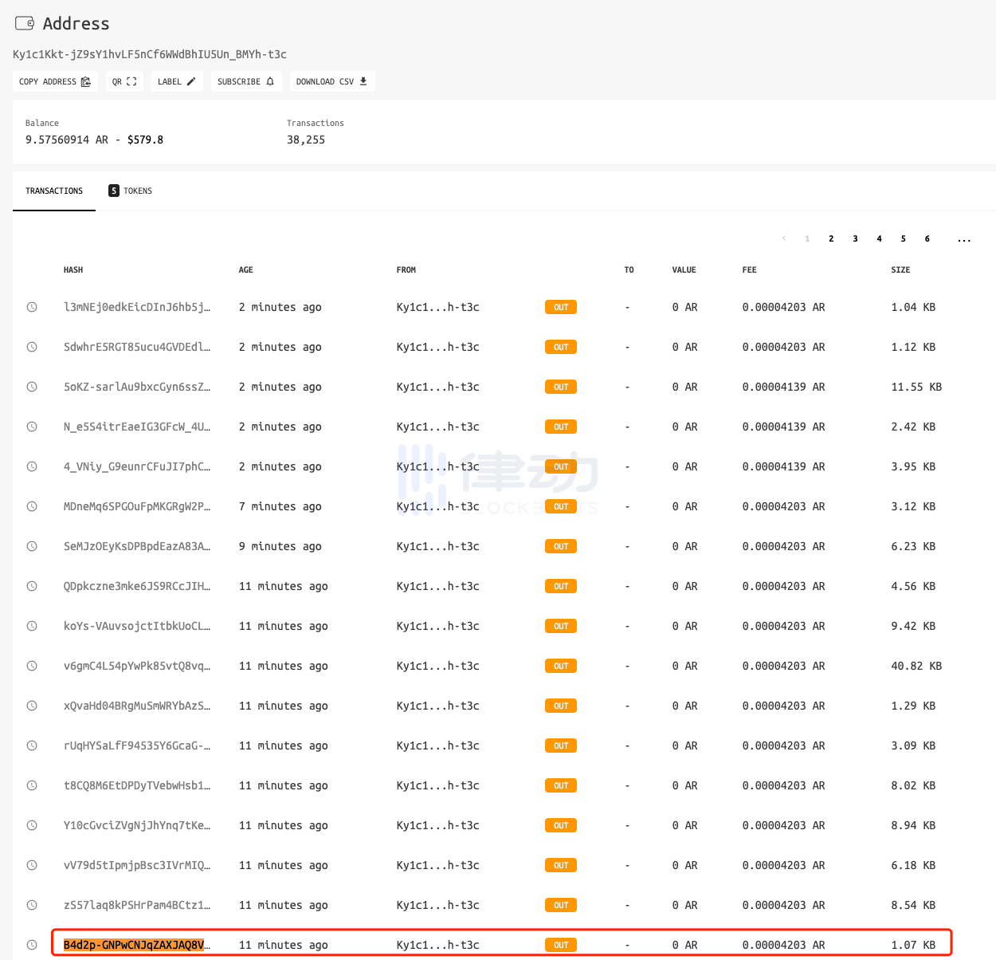Click the wallet icon beside Address heading
The height and width of the screenshot is (960, 996).
25,23
